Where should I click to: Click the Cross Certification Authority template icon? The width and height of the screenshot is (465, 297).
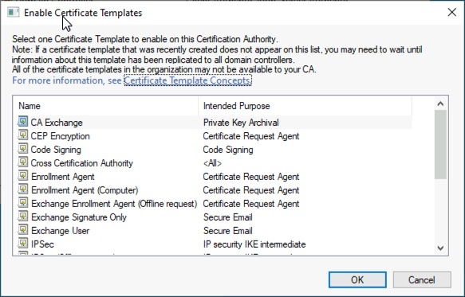23,162
